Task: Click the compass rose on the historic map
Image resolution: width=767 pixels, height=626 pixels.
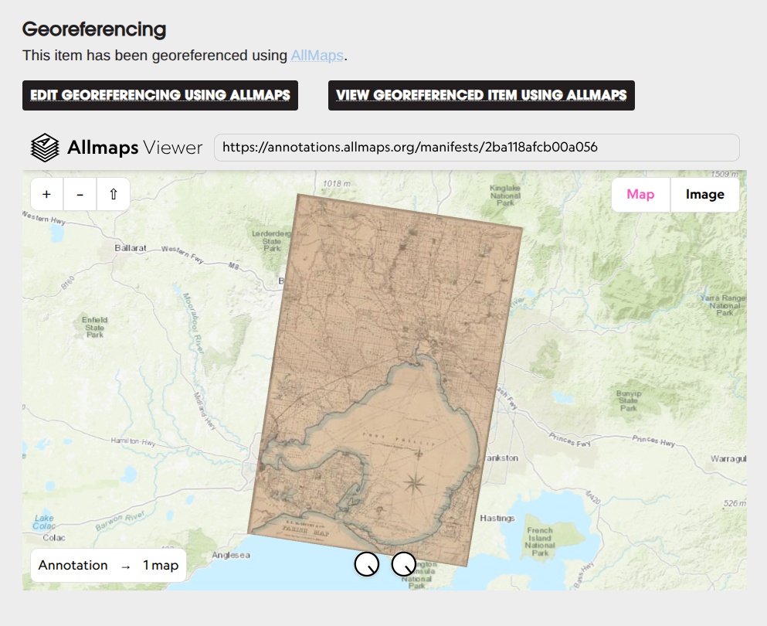Action: [x=416, y=484]
